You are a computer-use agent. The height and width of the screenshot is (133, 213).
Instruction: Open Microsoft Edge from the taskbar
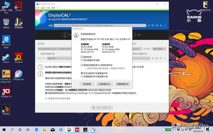36,130
